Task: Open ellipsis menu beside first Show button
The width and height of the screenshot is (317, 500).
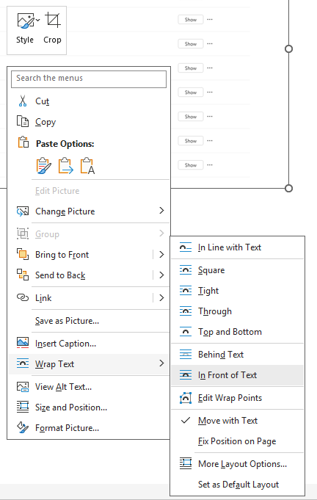Action: click(210, 19)
